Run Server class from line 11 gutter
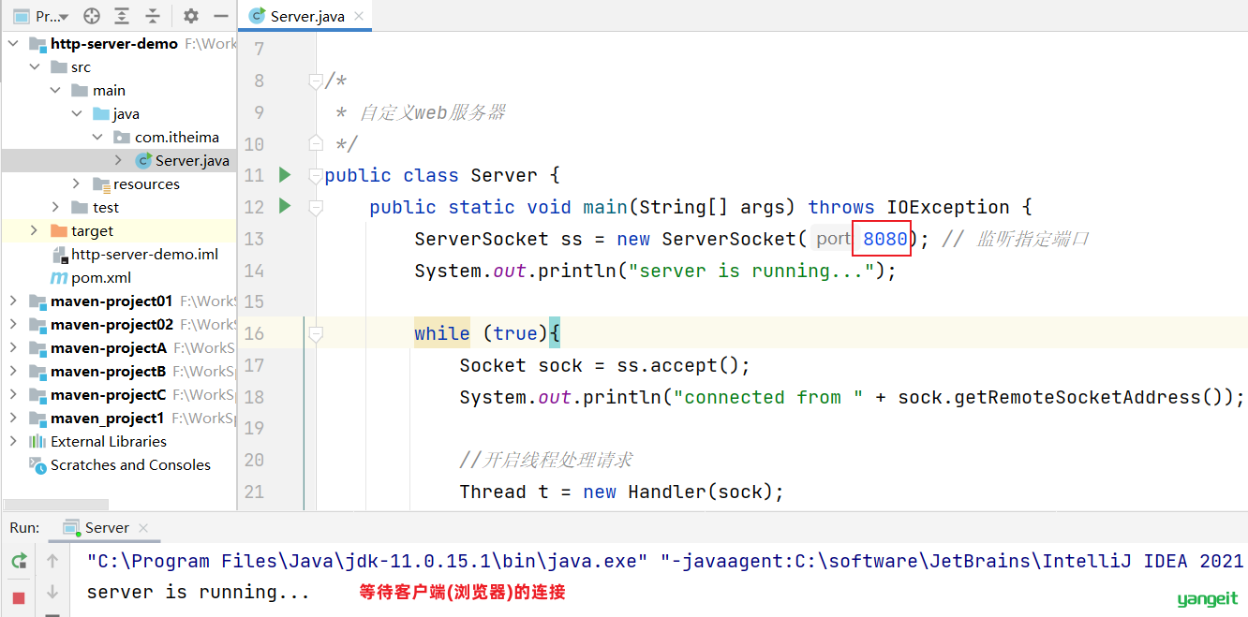The image size is (1248, 617). [286, 175]
